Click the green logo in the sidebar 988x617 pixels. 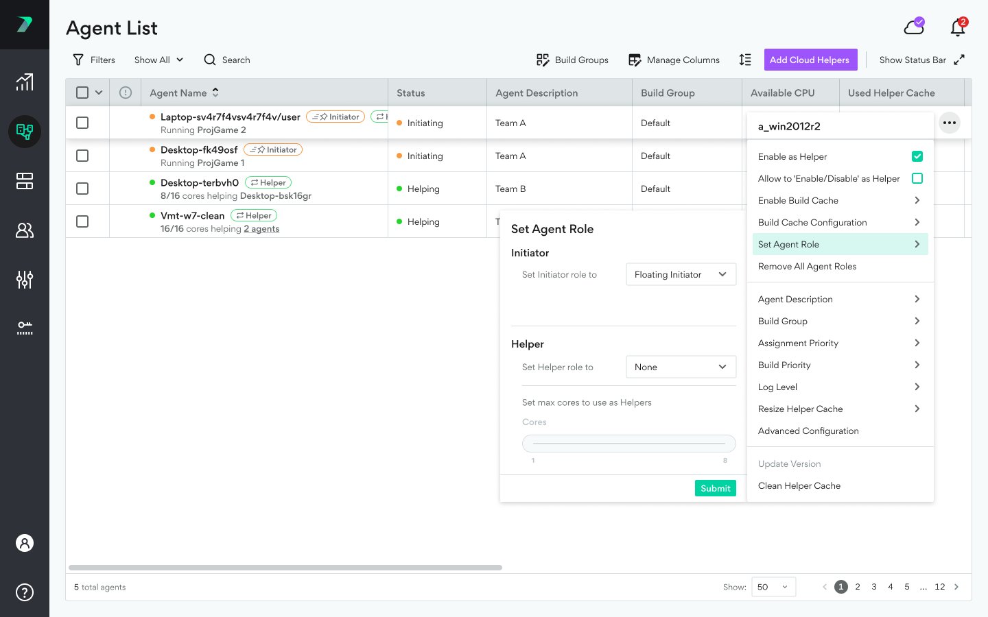pyautogui.click(x=25, y=25)
